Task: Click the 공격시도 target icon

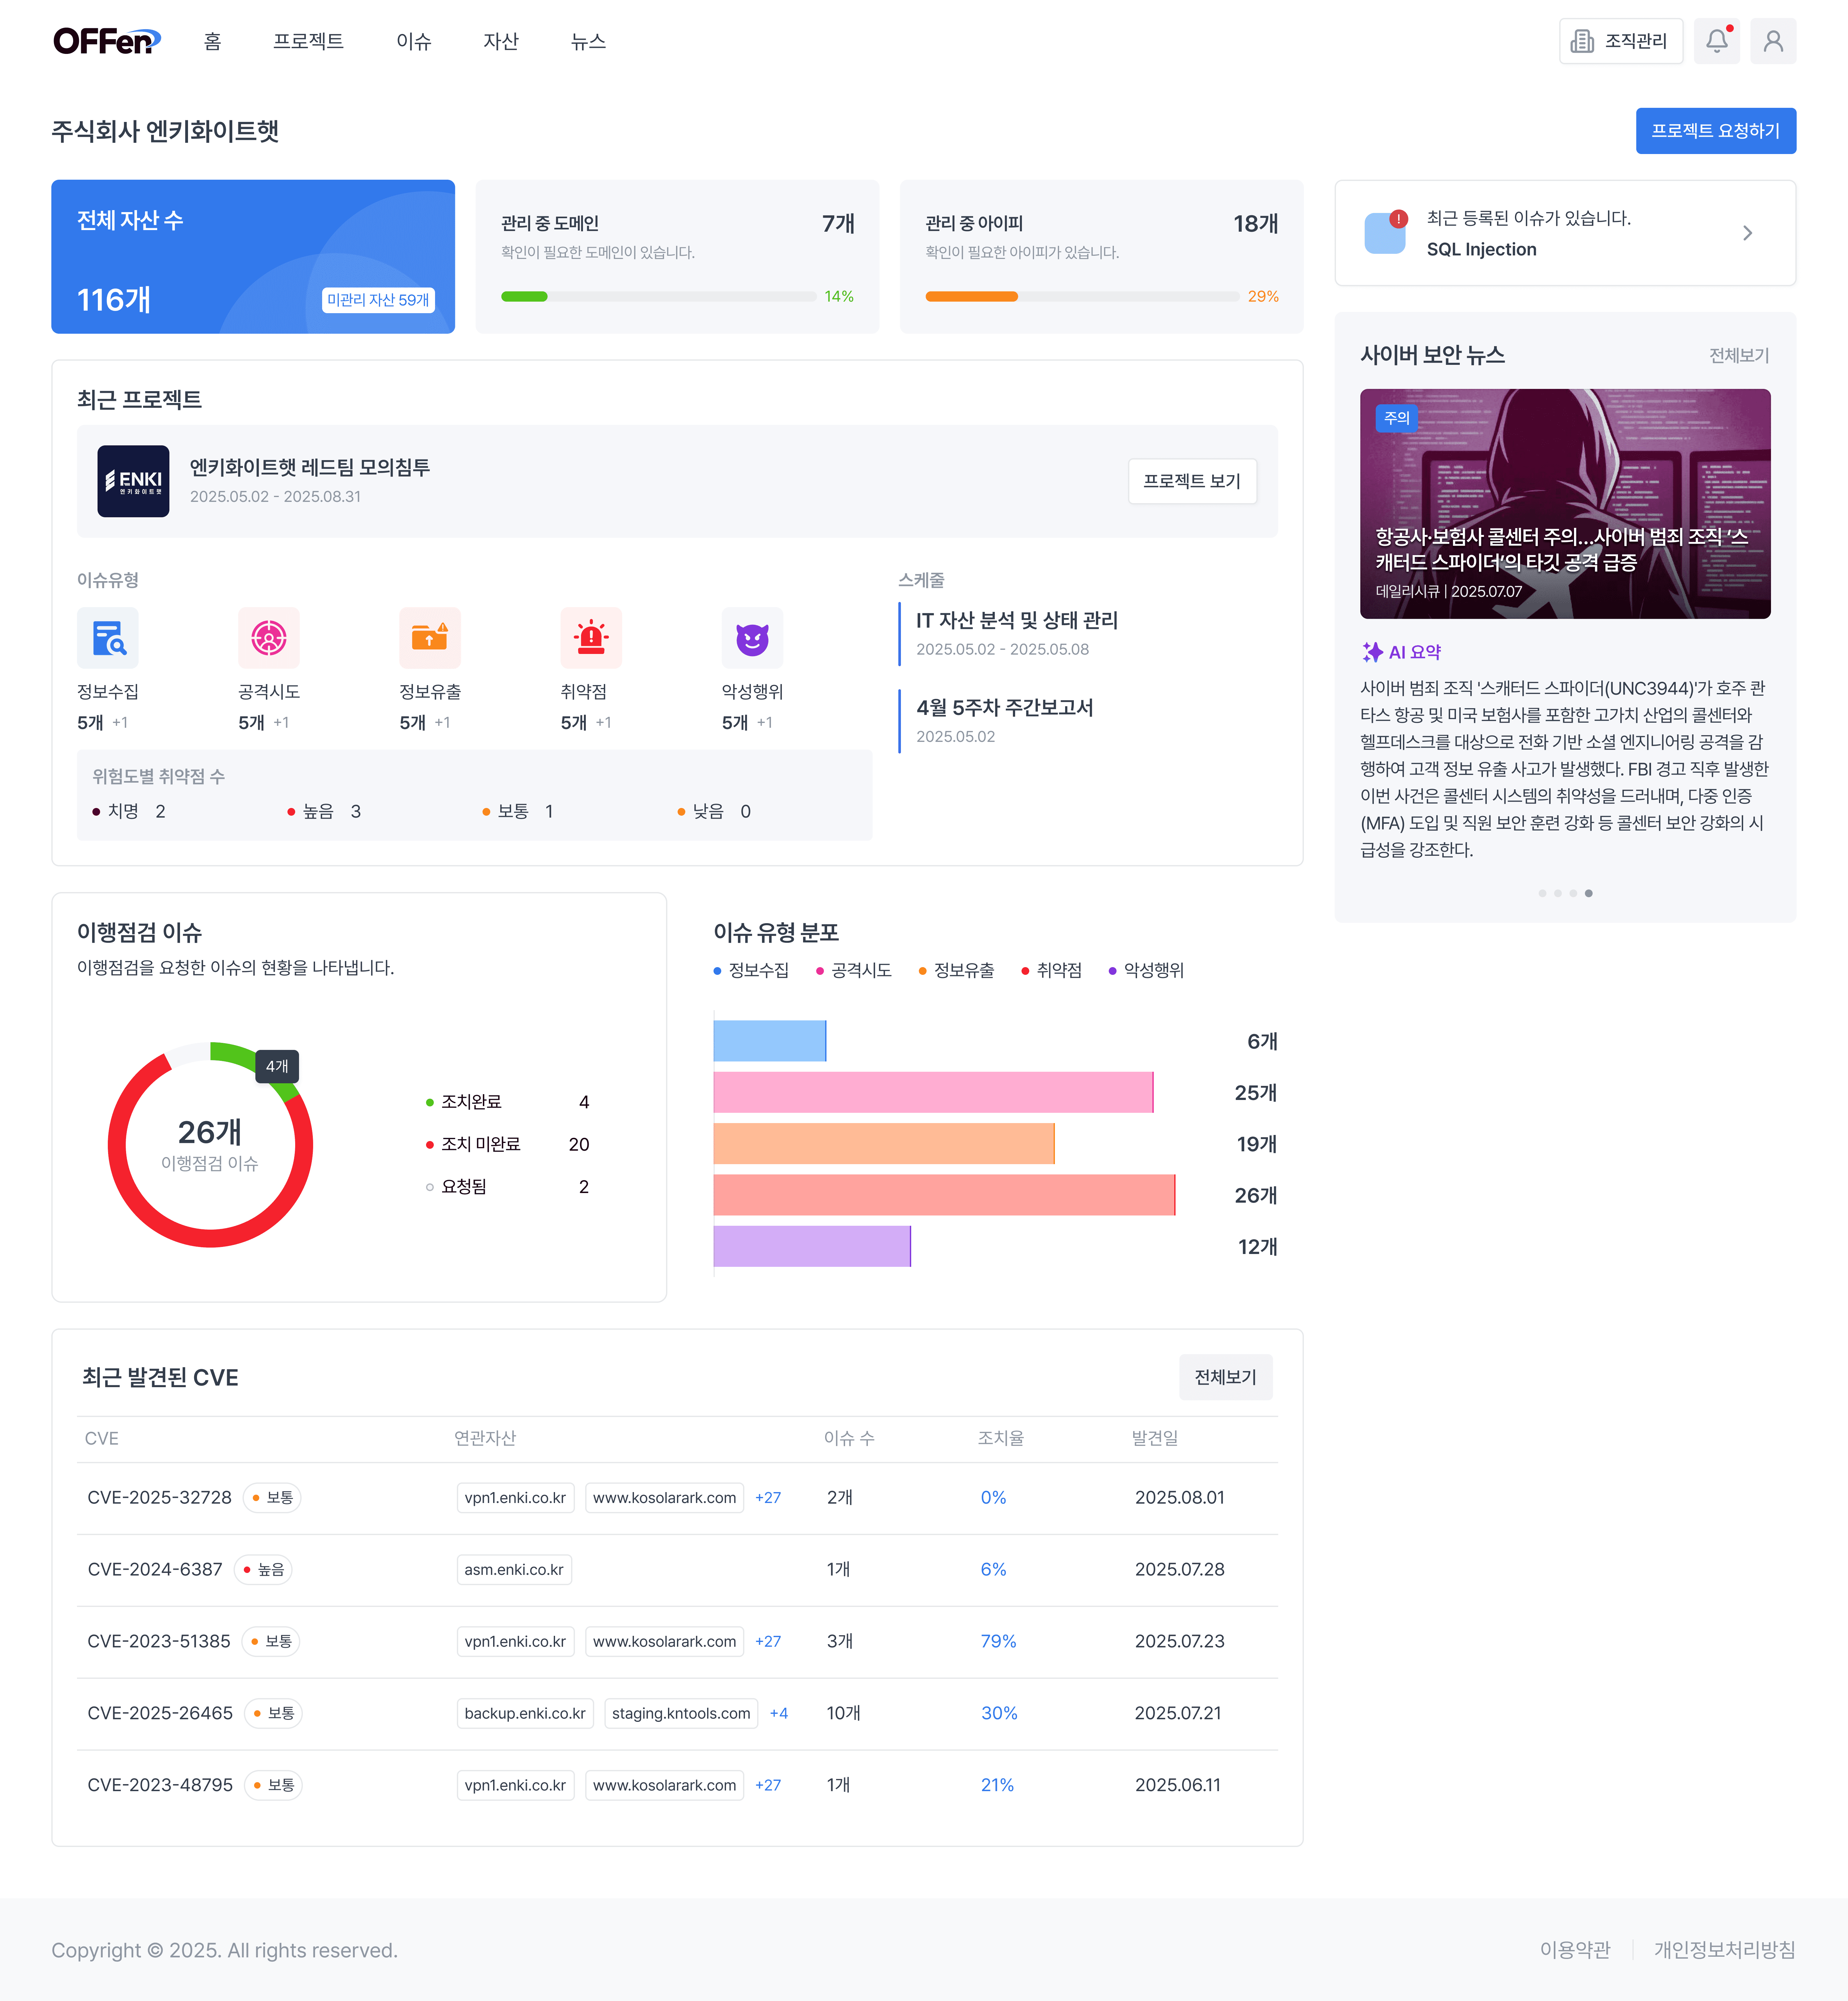Action: click(269, 638)
